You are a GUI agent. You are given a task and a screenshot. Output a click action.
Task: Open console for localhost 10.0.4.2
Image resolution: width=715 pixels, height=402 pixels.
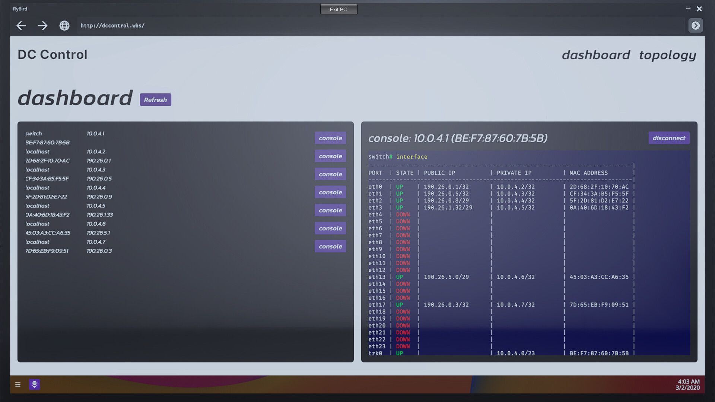coord(330,156)
